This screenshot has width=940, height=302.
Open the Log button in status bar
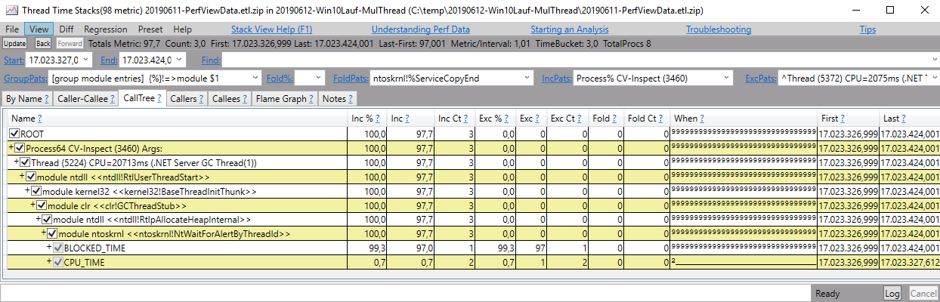point(892,293)
